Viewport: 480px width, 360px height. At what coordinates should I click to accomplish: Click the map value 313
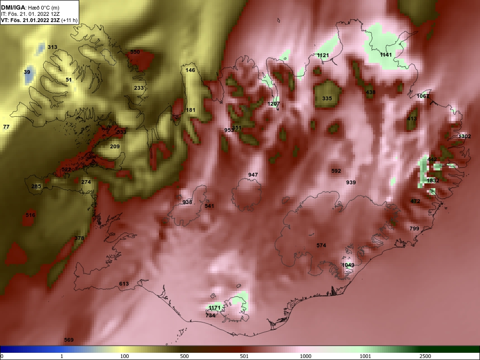[52, 47]
